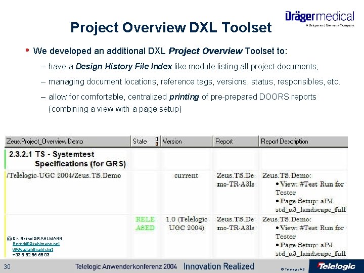
Task: Click the managing document locations bullet
Action: 194,82
